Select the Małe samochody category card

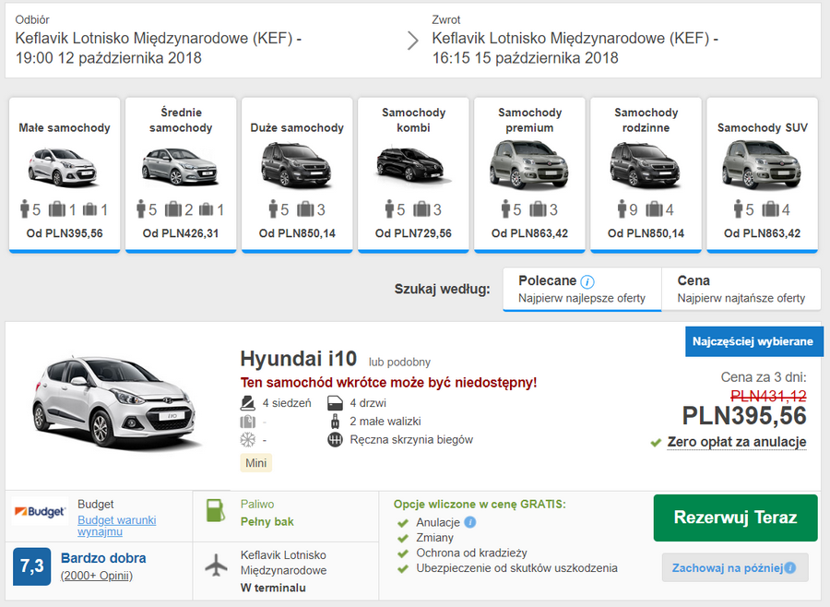[x=65, y=174]
